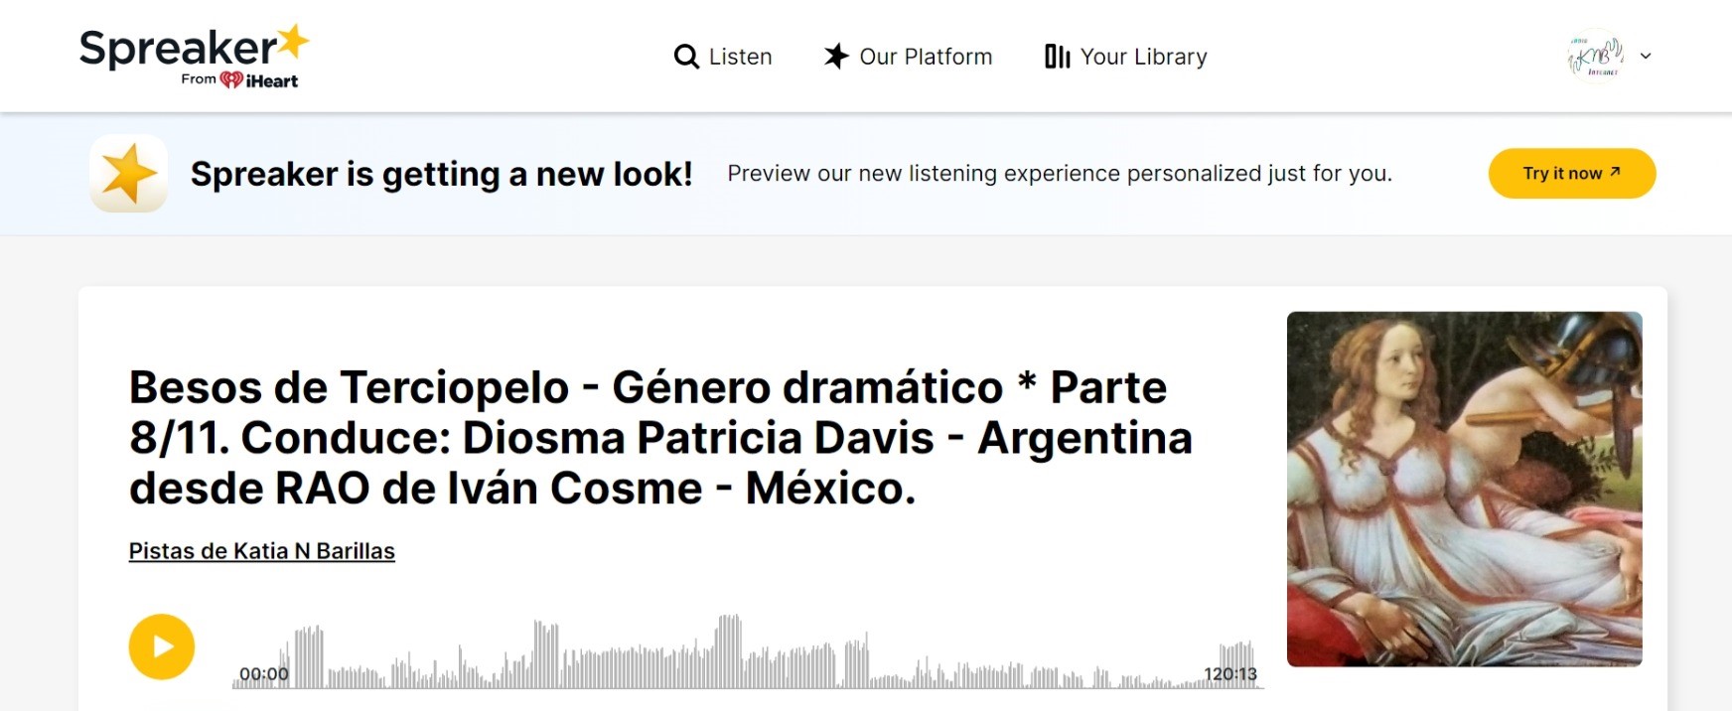Go to Your Library
The image size is (1732, 711).
[x=1126, y=57]
